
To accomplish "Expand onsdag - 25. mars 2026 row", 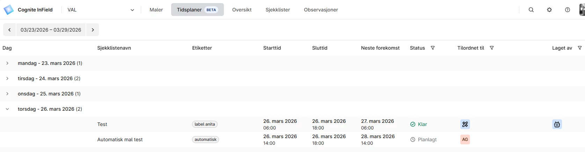I will pos(7,94).
